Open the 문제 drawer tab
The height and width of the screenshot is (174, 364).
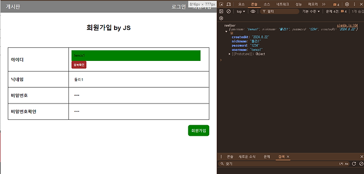pos(267,157)
